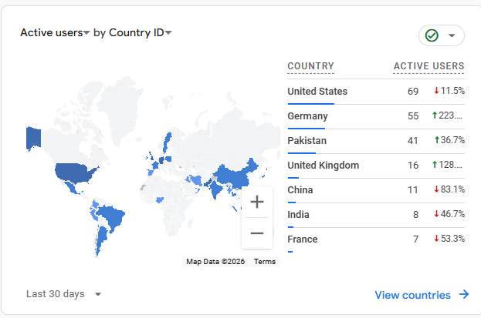This screenshot has height=318, width=481.
Task: Expand the arrow next to the checkmark
Action: (452, 35)
